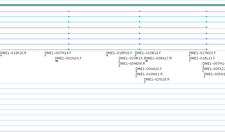Viewport: 225px width, 132px height.
Task: Click the purple arrow glyph beside DME1-008A17.R
Action: [x=146, y=61]
